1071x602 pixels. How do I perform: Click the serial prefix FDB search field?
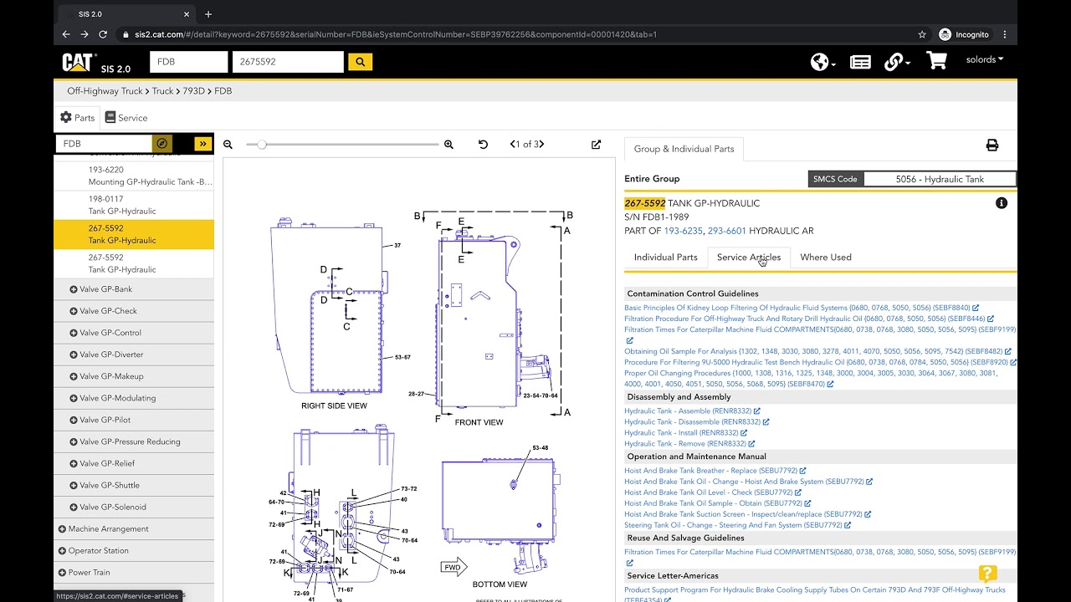coord(188,62)
